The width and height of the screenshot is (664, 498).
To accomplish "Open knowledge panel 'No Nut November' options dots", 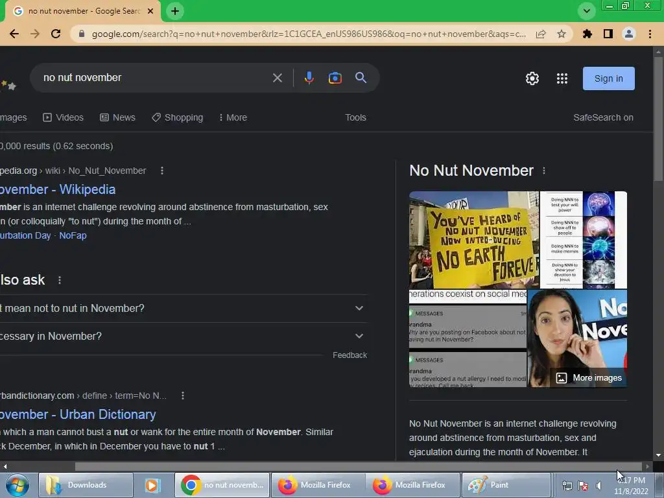I will (544, 171).
